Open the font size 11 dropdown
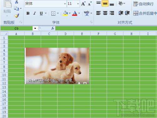The width and height of the screenshot is (157, 118). [x=78, y=4]
